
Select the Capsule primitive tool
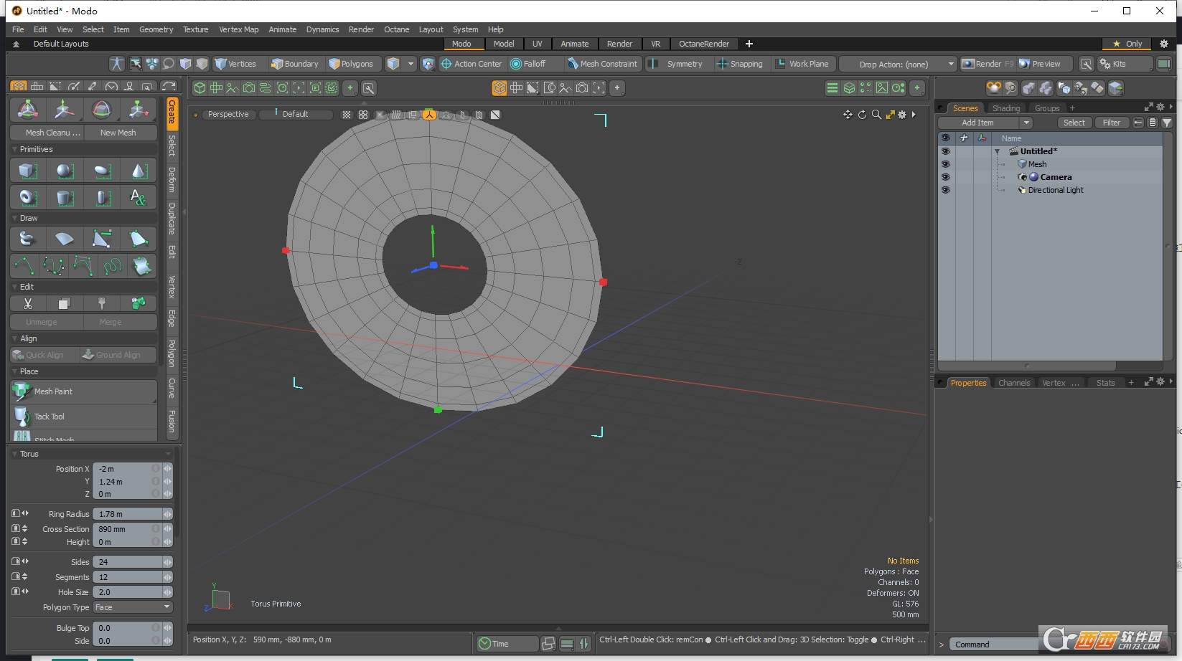pos(102,197)
